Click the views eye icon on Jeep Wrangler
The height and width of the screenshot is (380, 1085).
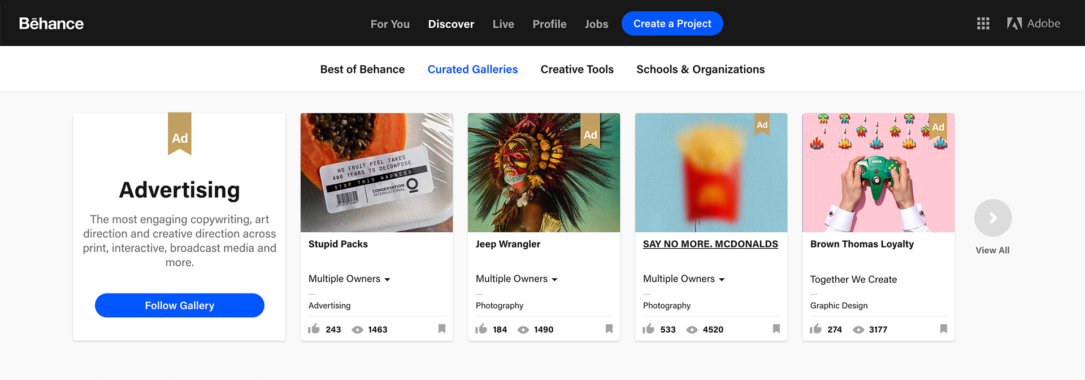click(524, 330)
